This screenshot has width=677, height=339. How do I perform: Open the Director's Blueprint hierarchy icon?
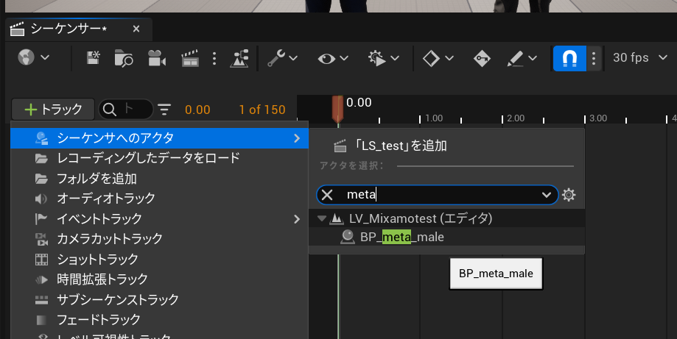tap(240, 58)
